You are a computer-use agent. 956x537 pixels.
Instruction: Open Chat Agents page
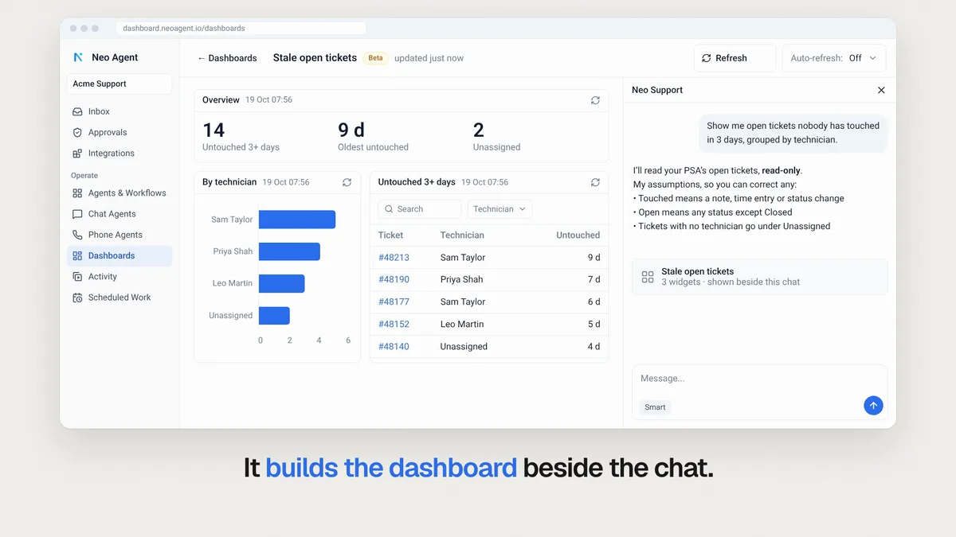point(119,213)
